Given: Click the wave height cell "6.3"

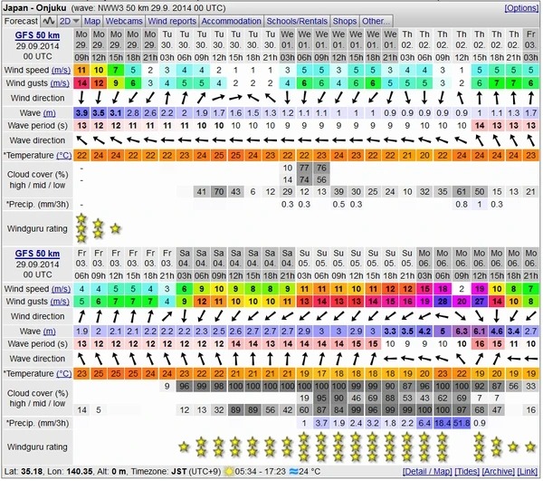Looking at the screenshot, I should (462, 332).
